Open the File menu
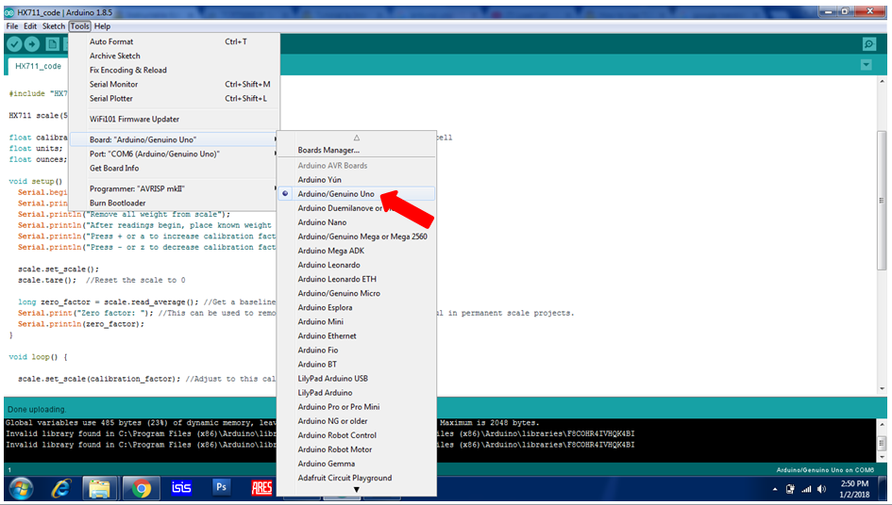This screenshot has height=505, width=892. coord(12,26)
